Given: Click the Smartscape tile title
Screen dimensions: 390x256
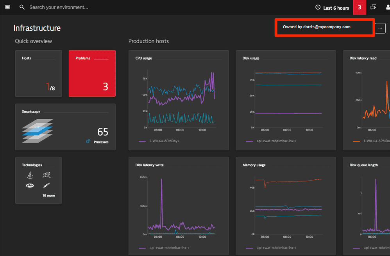Looking at the screenshot, I should 31,111.
